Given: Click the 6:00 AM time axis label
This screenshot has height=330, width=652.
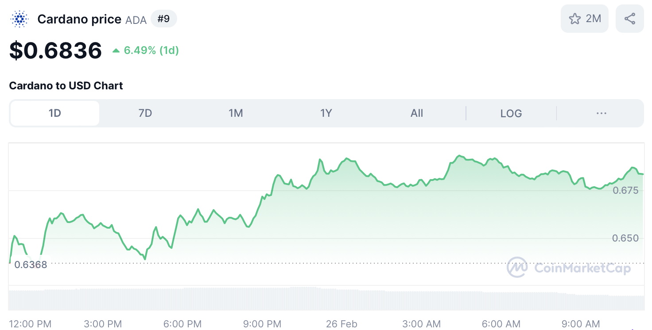Looking at the screenshot, I should (x=501, y=324).
